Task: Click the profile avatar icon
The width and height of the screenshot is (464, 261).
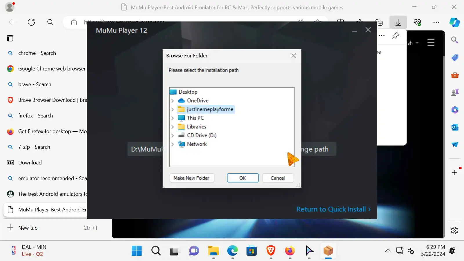Action: [10, 7]
